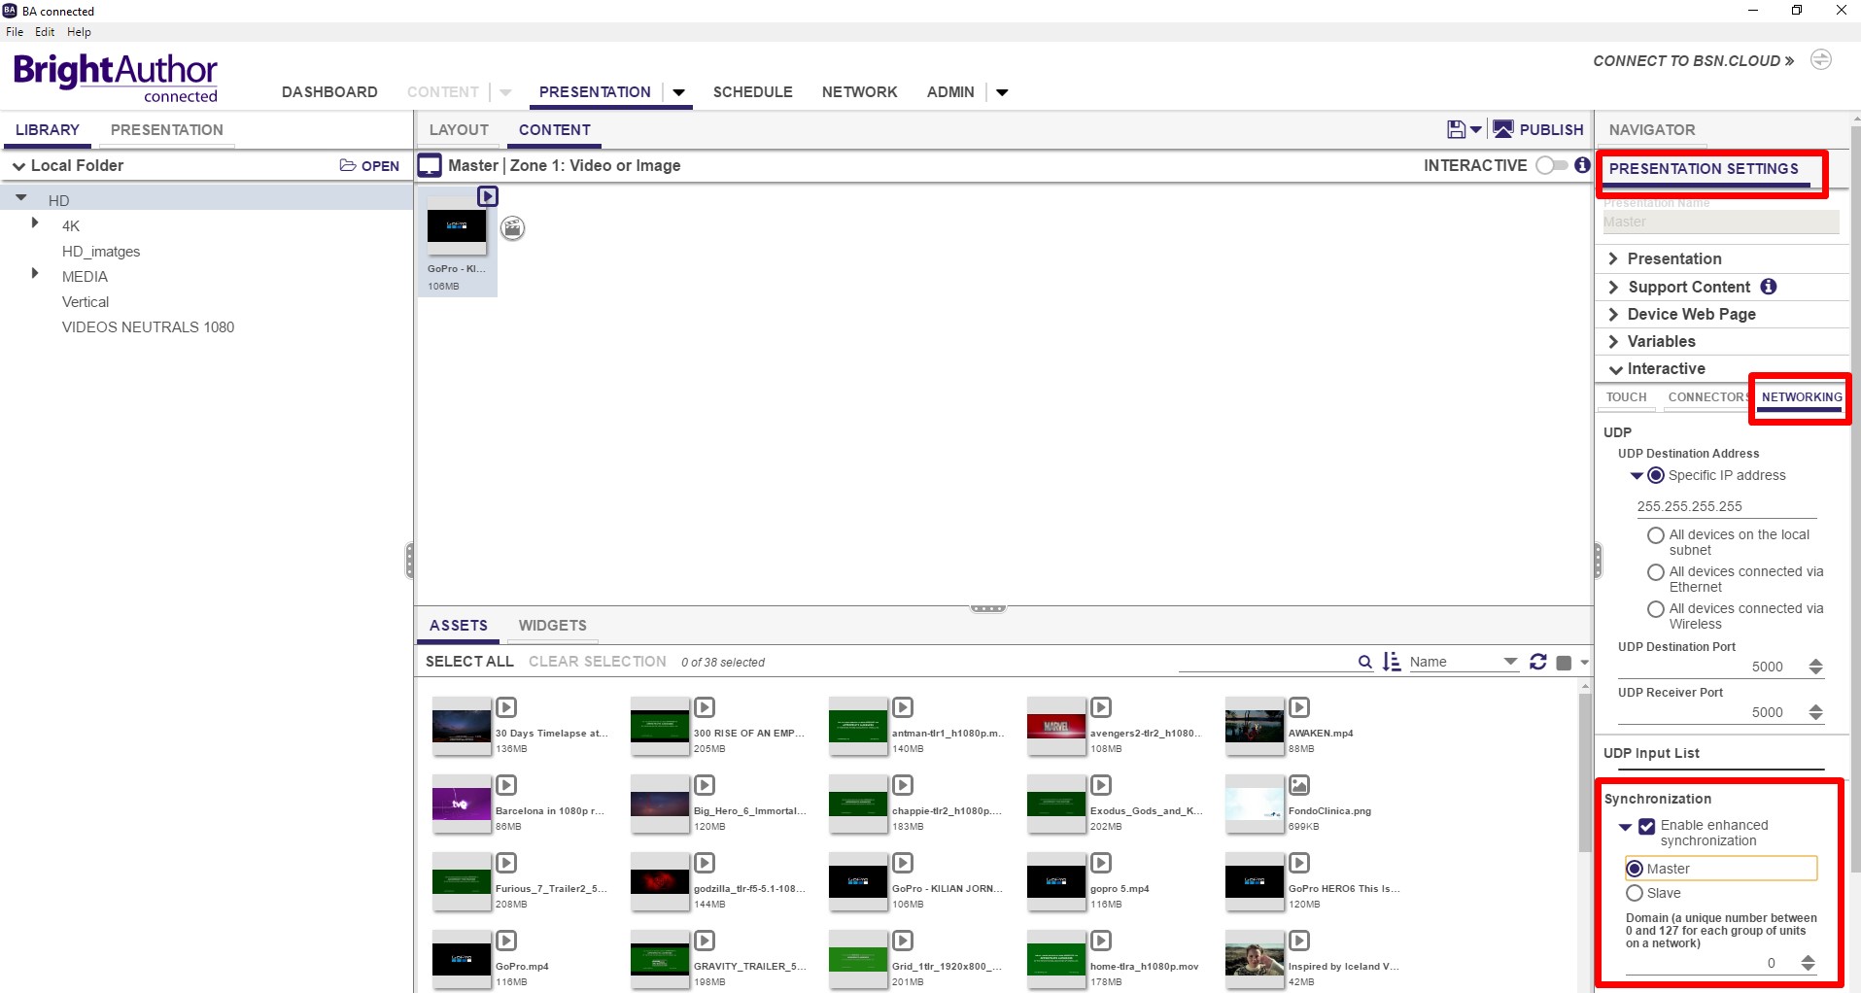
Task: Click play icon on godzilla trailer
Action: (x=705, y=863)
